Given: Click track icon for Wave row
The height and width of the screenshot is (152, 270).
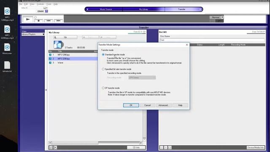Looking at the screenshot, I should pyautogui.click(x=50, y=63).
